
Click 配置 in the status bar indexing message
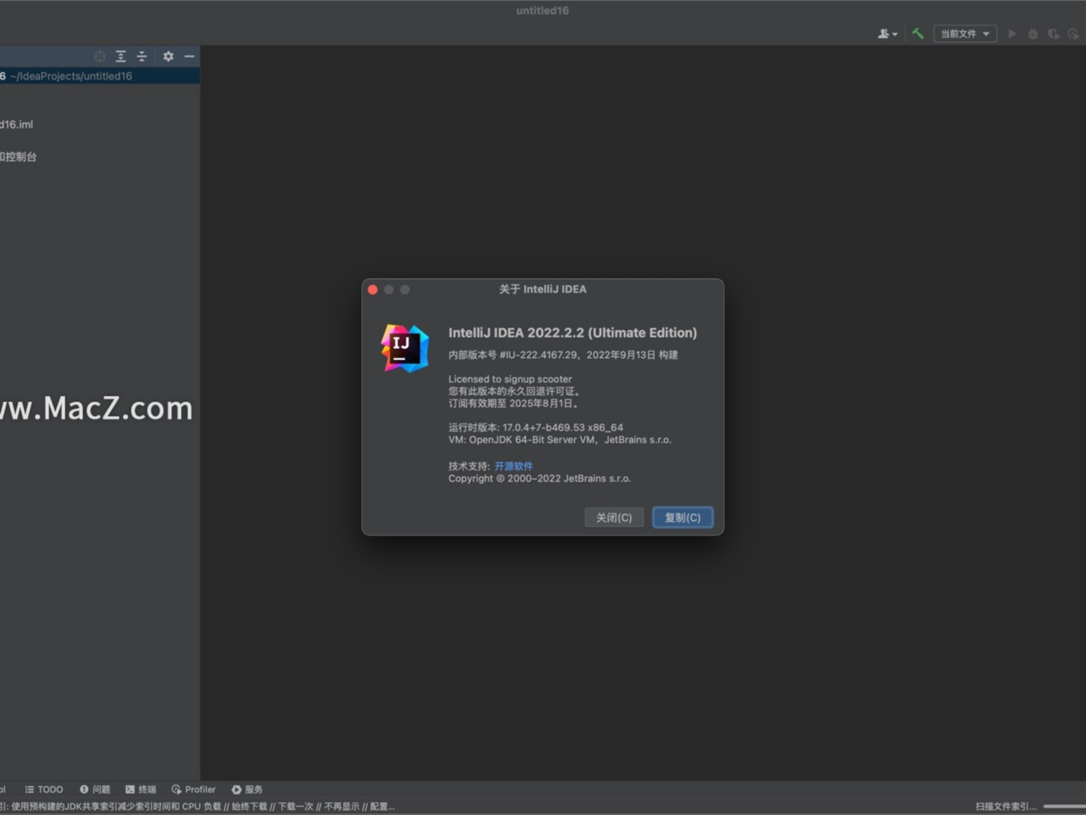(x=379, y=806)
